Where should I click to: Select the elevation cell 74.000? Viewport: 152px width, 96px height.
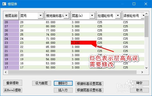(x=58, y=34)
